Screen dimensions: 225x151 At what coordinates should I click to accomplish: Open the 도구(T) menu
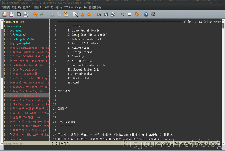(x=27, y=8)
